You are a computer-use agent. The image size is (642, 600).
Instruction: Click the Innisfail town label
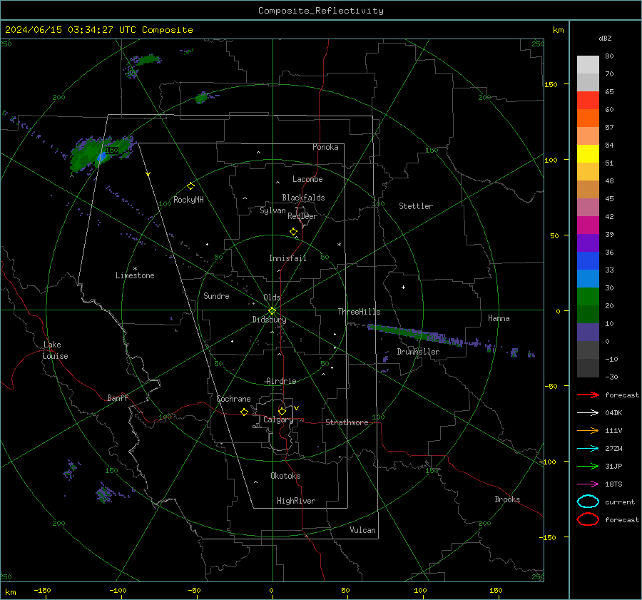[x=287, y=258]
